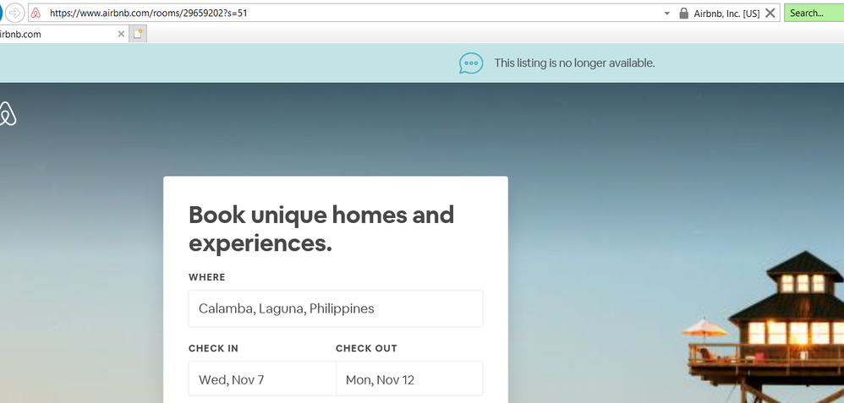Click the Airbnb logo on page

point(8,114)
